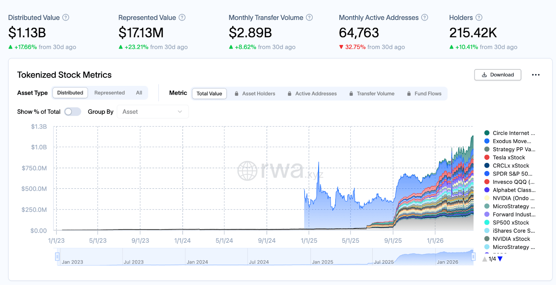Go to next legend page arrow
Viewport: 556px width, 285px height.
click(x=500, y=259)
